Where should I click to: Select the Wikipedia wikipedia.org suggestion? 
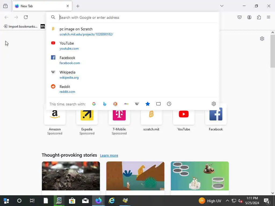click(133, 75)
